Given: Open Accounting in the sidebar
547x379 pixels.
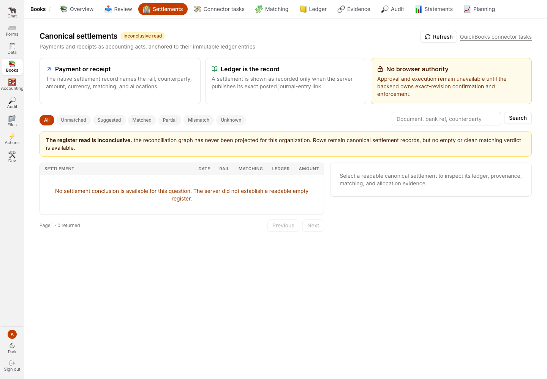Looking at the screenshot, I should coord(12,85).
